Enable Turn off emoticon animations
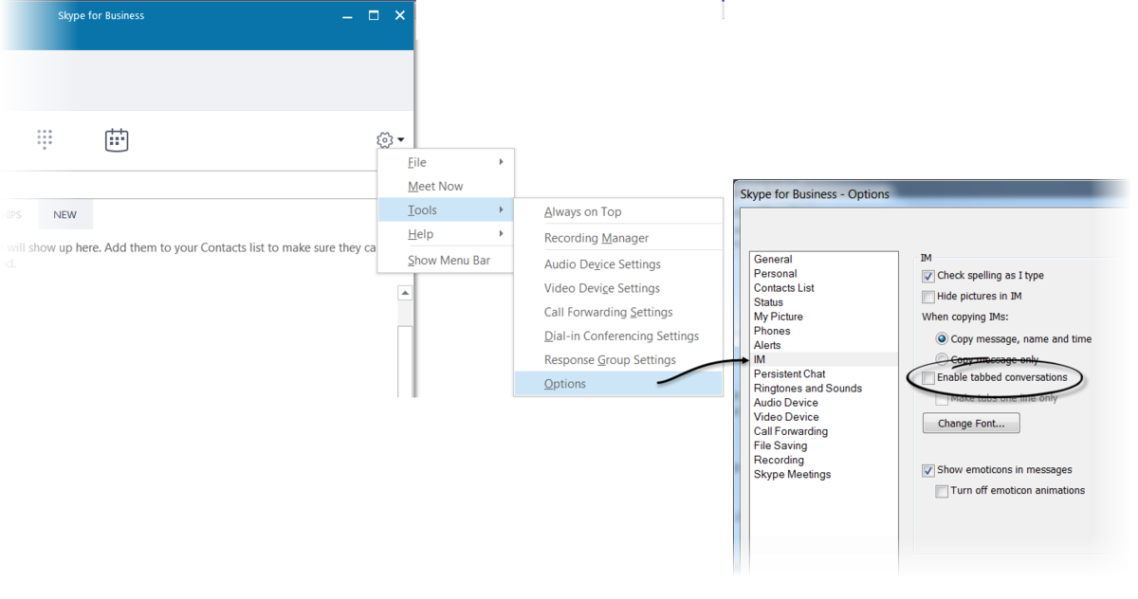Screen dimensions: 1138x599 [942, 491]
